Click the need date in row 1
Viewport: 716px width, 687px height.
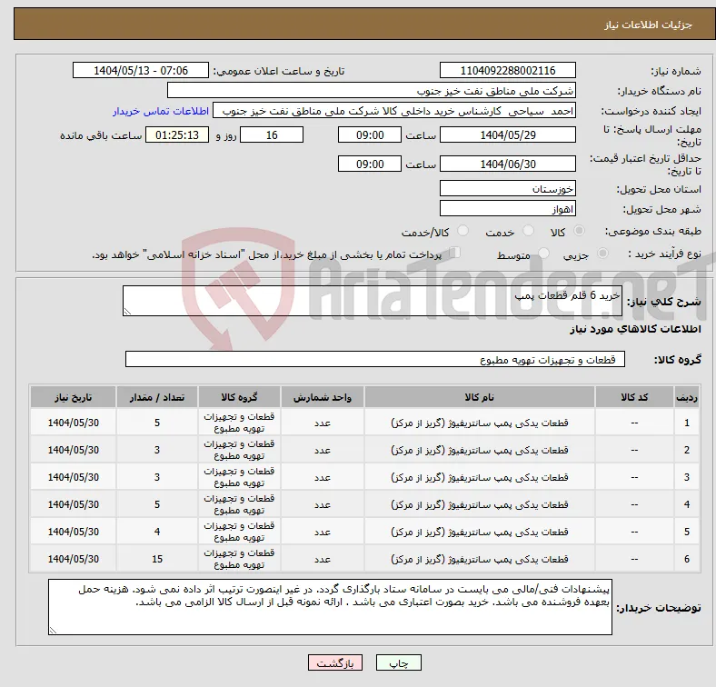(73, 423)
